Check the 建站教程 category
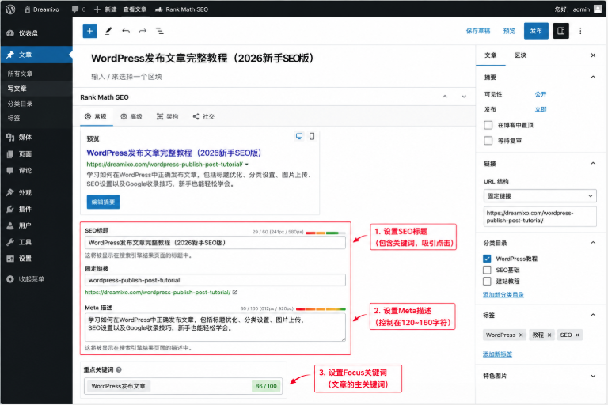 488,281
